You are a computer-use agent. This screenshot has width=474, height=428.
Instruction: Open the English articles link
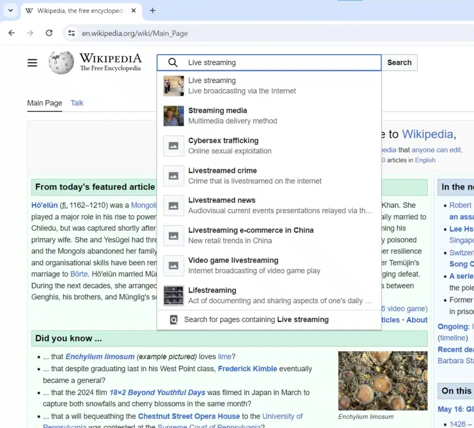pyautogui.click(x=425, y=160)
